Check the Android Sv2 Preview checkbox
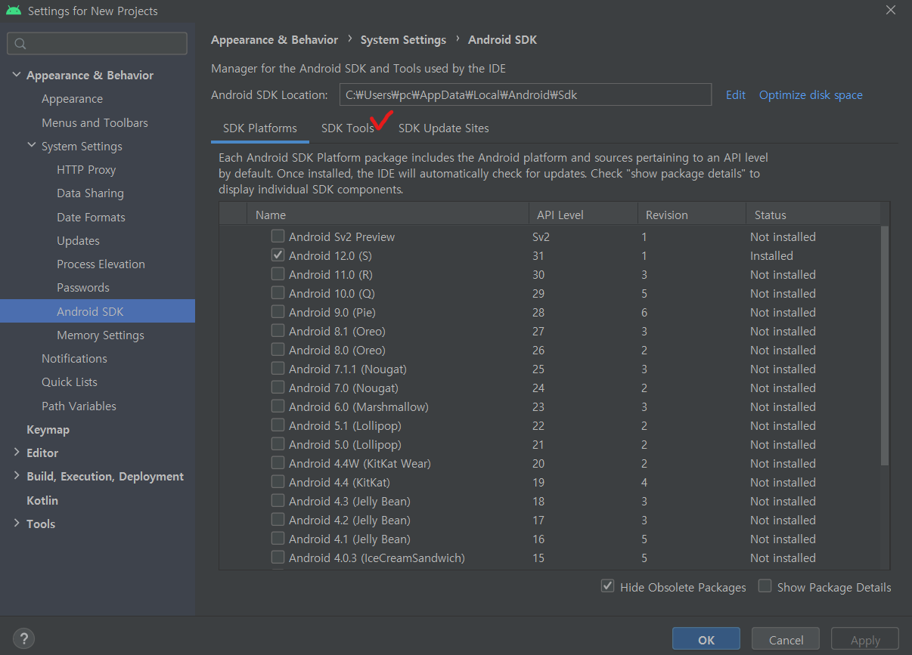Viewport: 912px width, 655px height. click(x=278, y=236)
